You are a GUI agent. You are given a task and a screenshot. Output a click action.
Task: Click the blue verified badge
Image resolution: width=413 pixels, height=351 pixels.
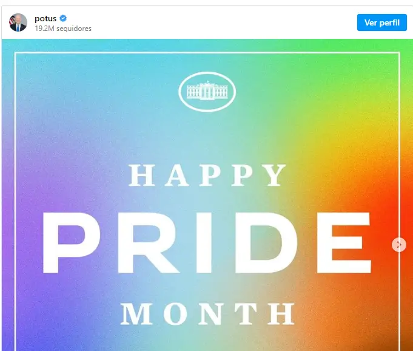tap(62, 19)
